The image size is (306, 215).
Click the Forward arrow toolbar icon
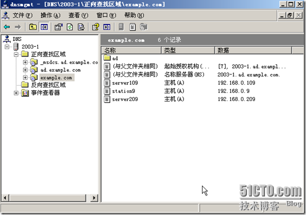[x=18, y=27]
